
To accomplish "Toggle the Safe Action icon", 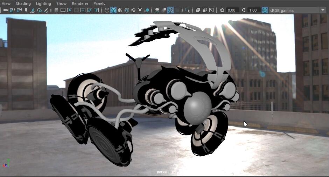I will (90, 10).
